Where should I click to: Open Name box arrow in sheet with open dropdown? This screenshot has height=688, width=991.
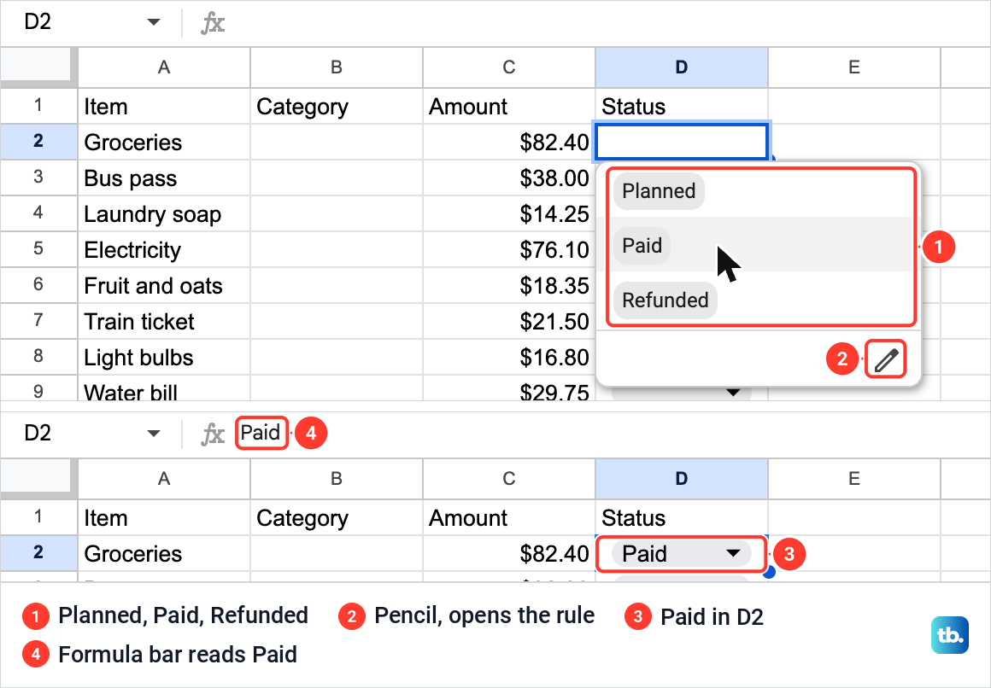click(x=153, y=22)
